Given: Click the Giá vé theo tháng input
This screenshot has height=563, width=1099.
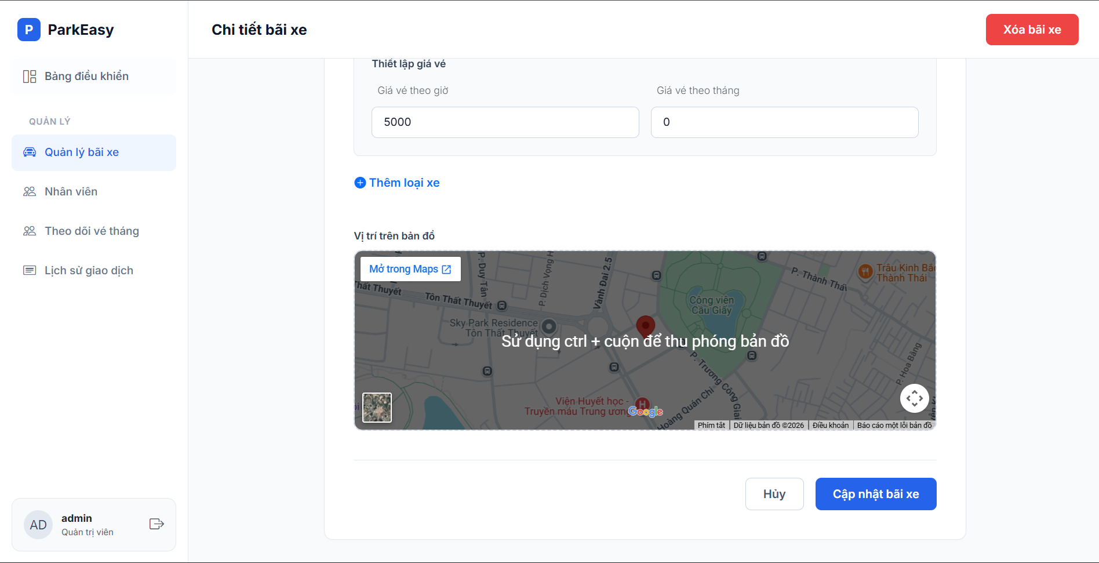Looking at the screenshot, I should click(784, 122).
